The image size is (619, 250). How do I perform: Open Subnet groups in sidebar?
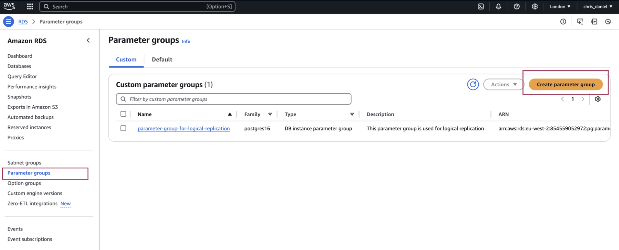pyautogui.click(x=24, y=163)
